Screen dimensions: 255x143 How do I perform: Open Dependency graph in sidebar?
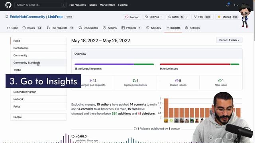click(x=39, y=92)
